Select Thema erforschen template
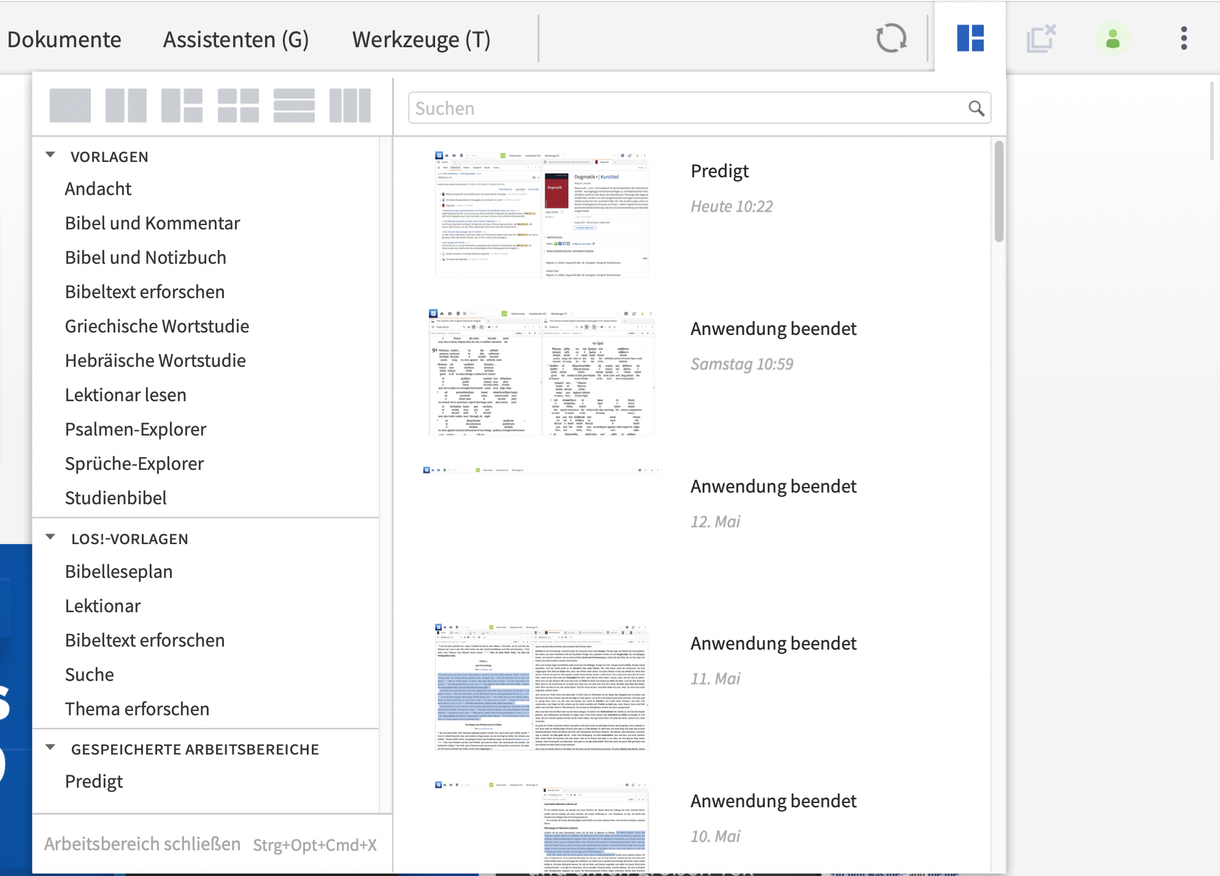The width and height of the screenshot is (1220, 876). (137, 709)
